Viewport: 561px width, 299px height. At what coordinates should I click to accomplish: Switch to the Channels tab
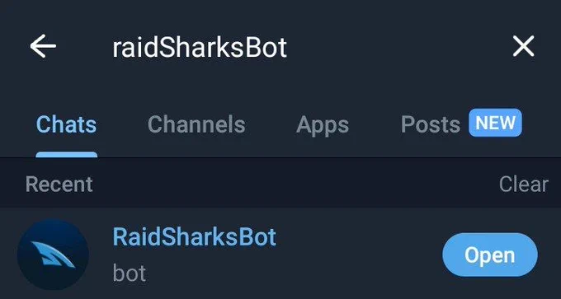196,124
